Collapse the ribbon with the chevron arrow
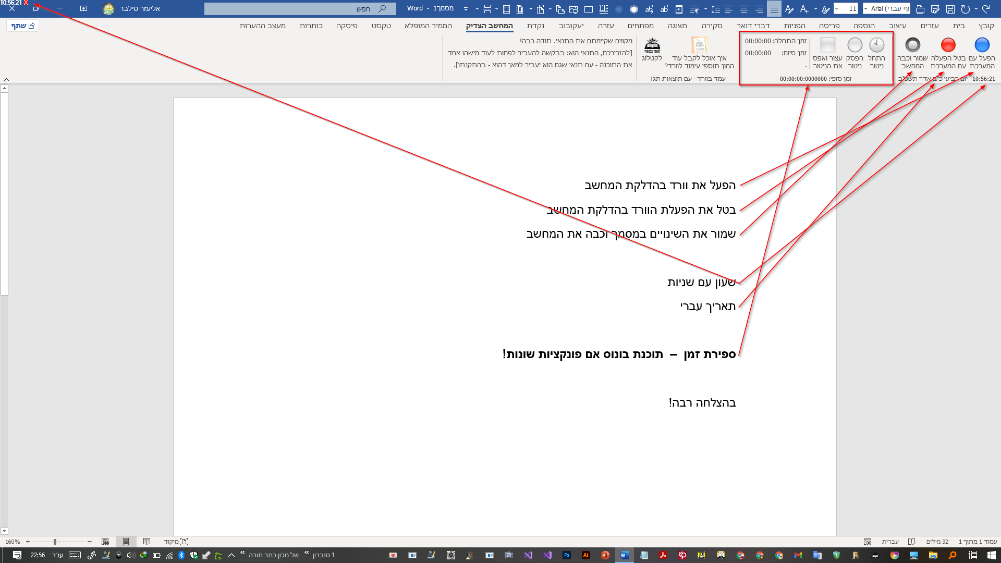 coord(6,79)
